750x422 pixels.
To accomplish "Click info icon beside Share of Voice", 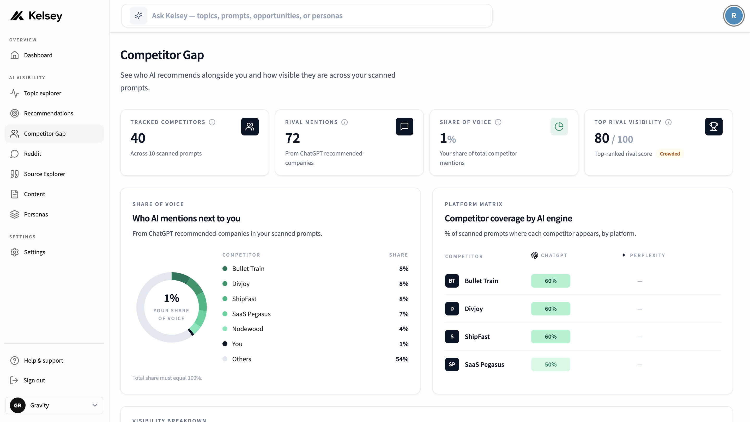I will click(x=498, y=122).
